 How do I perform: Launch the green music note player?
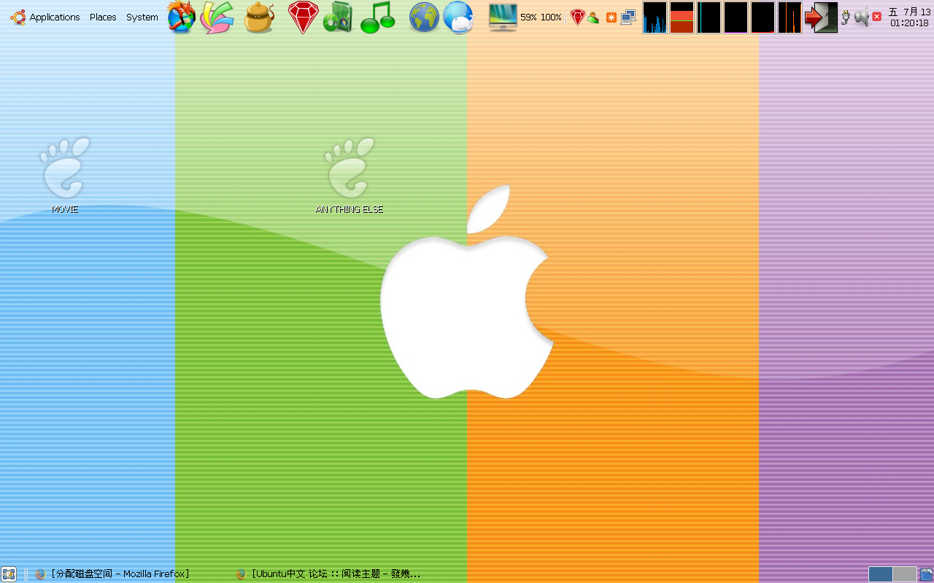click(x=378, y=17)
